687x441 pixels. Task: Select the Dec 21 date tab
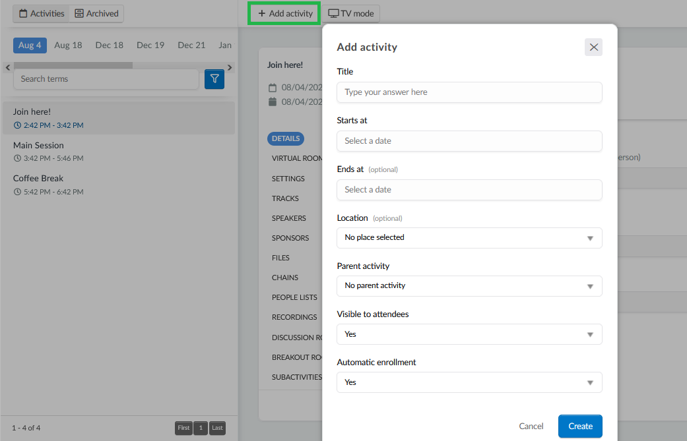[x=191, y=45]
